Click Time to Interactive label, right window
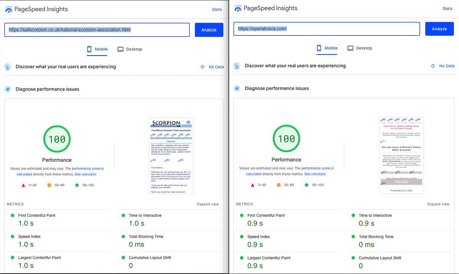Viewport: 459px width, 274px height. [375, 215]
